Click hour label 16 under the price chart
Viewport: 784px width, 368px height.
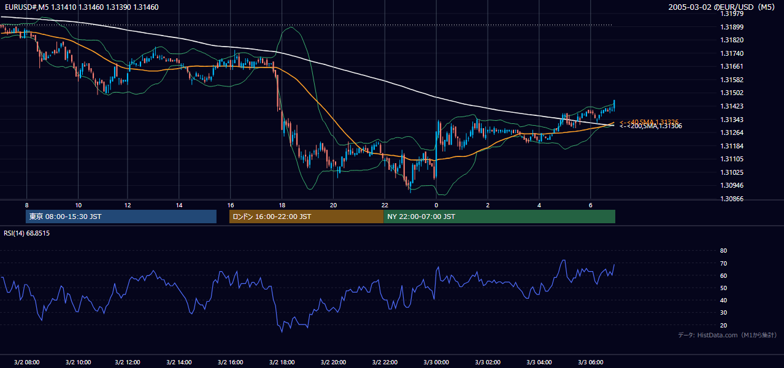click(x=231, y=205)
